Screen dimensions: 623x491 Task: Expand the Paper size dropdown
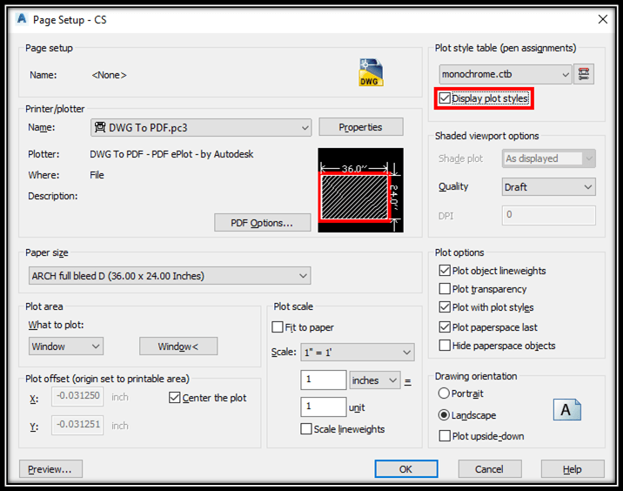tap(170, 275)
